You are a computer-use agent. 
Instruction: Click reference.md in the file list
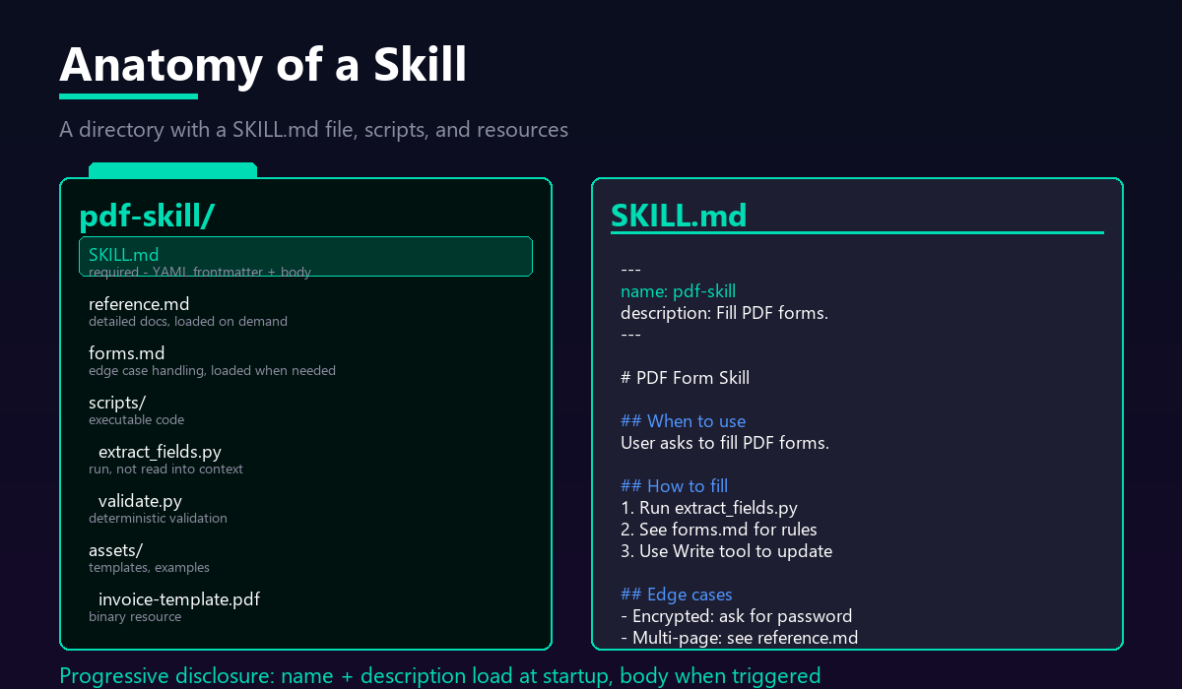click(139, 304)
